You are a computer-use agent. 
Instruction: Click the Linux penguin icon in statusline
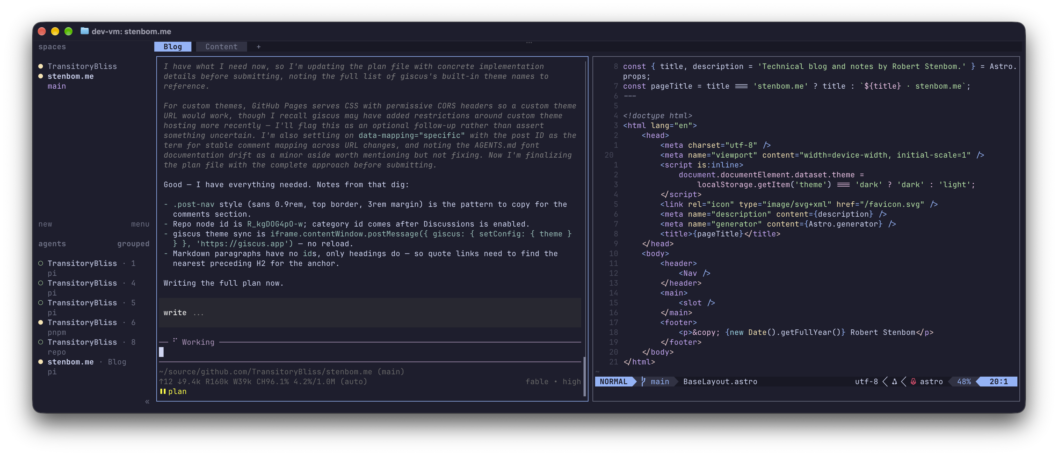point(894,382)
